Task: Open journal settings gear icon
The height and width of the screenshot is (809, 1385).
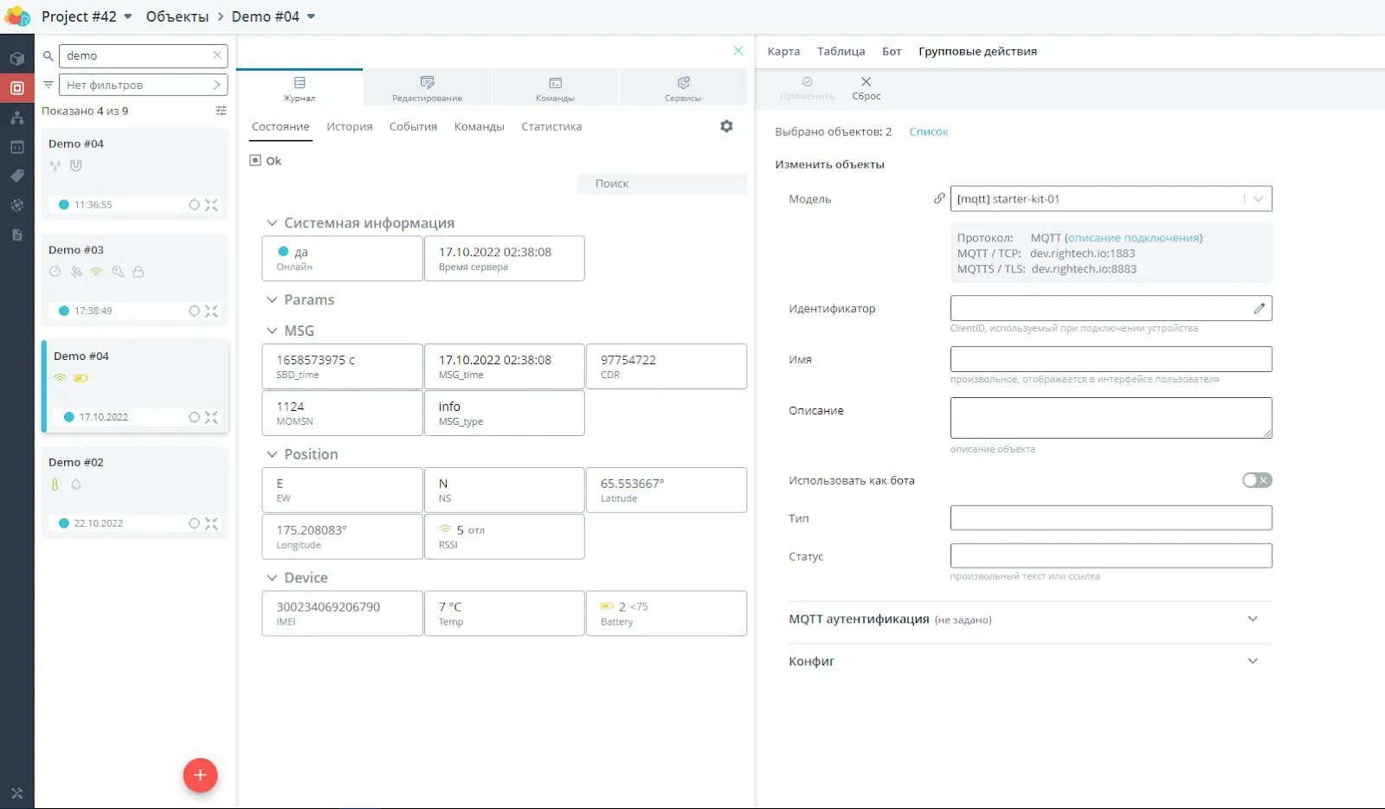Action: [726, 126]
